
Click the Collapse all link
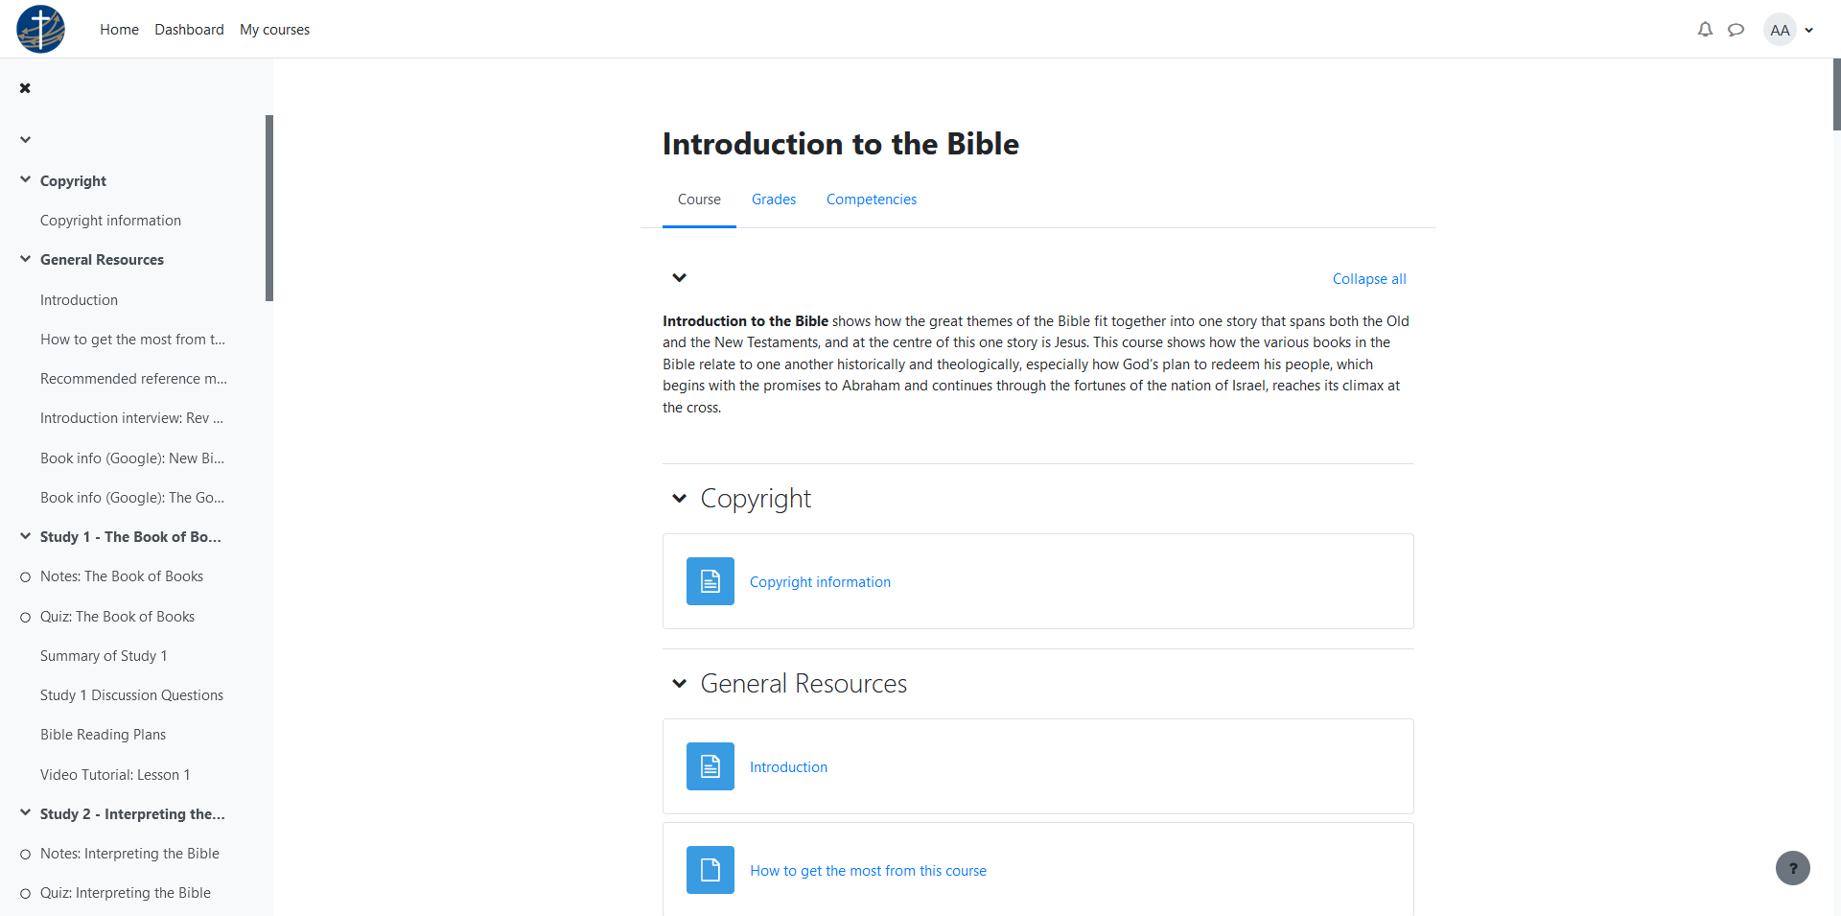1369,279
